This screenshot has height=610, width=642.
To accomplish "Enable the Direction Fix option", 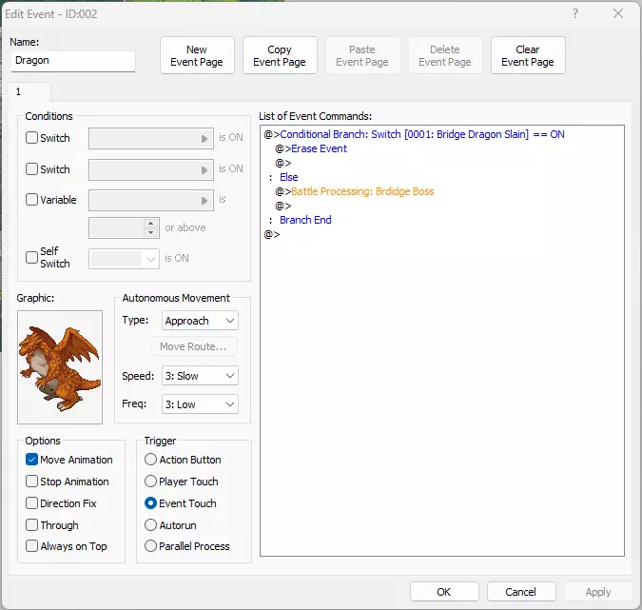I will pos(31,502).
